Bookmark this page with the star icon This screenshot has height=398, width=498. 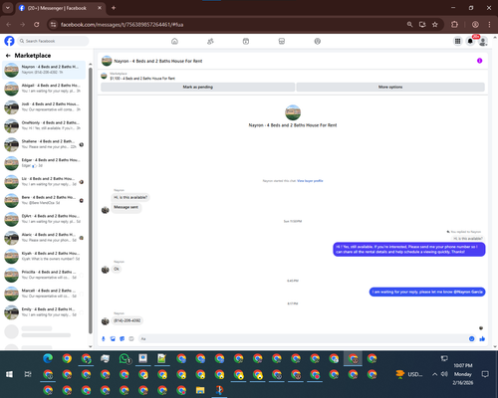pos(435,25)
